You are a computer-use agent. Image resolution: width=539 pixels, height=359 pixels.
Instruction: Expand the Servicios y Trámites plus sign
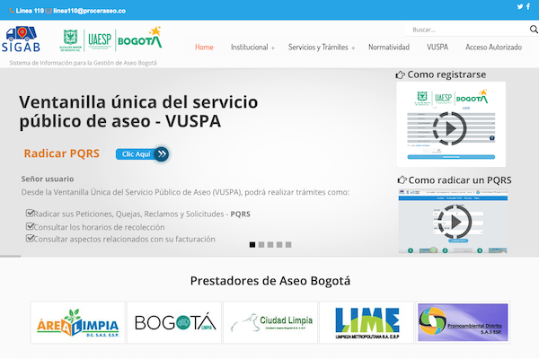(353, 48)
